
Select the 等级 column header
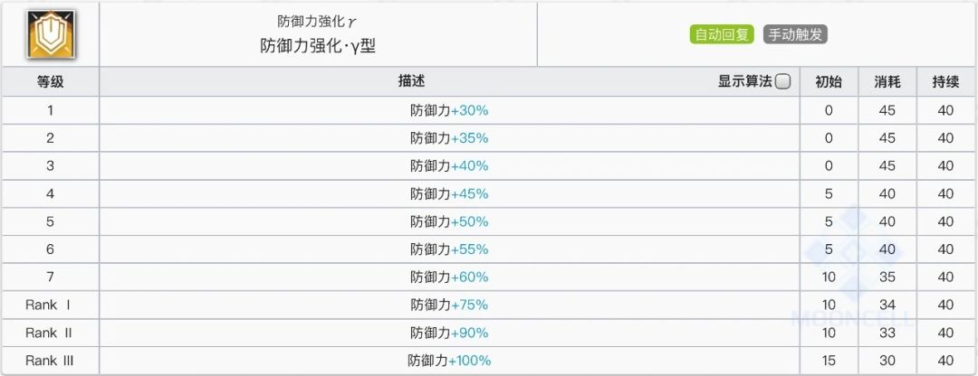coord(50,81)
